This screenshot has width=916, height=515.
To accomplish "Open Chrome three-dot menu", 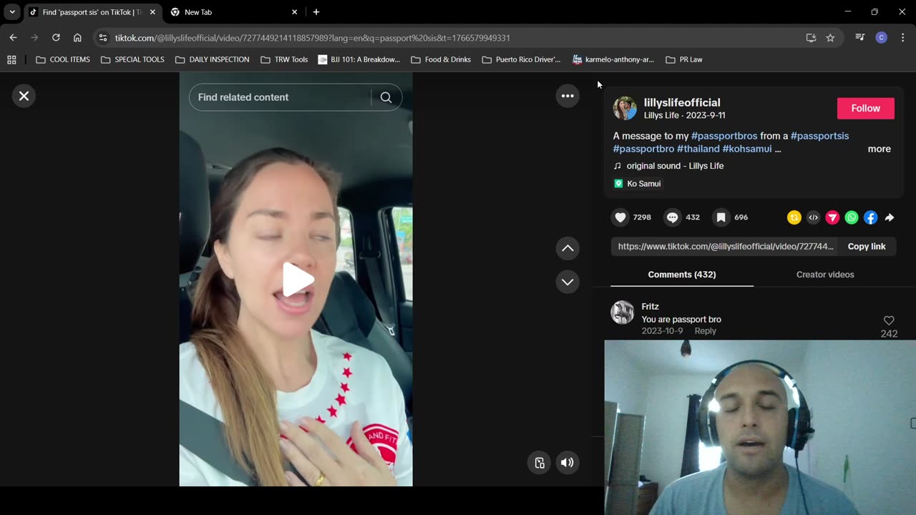I will (902, 38).
